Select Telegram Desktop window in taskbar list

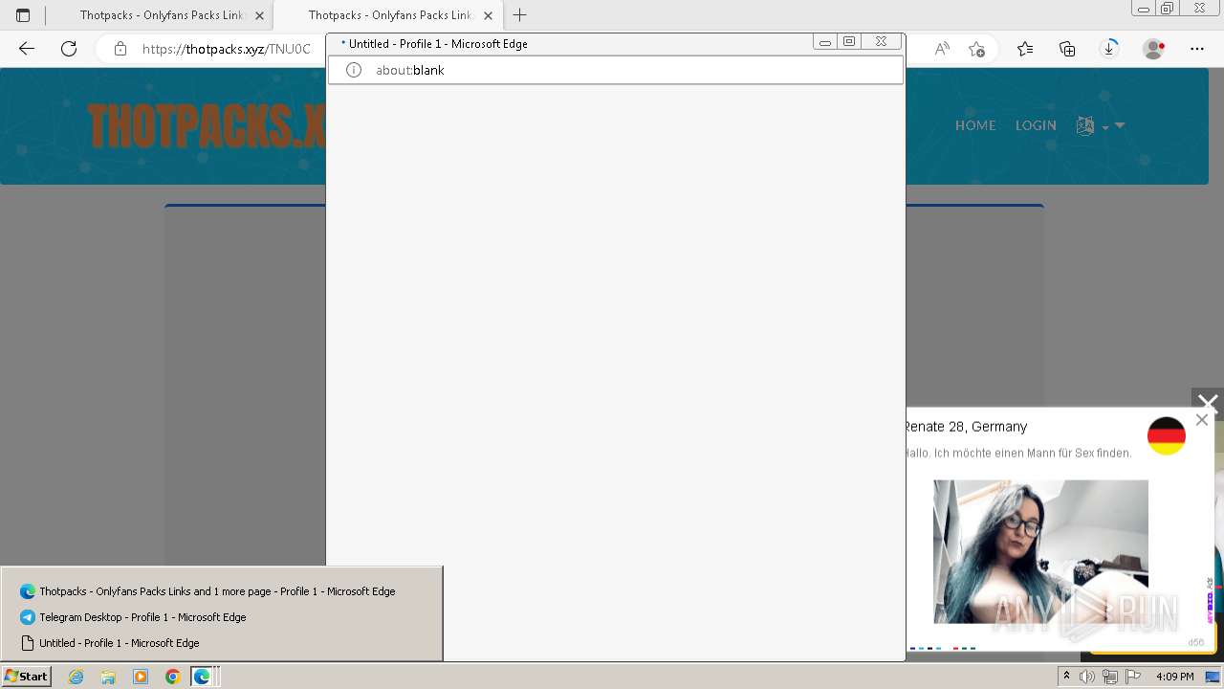tap(222, 617)
